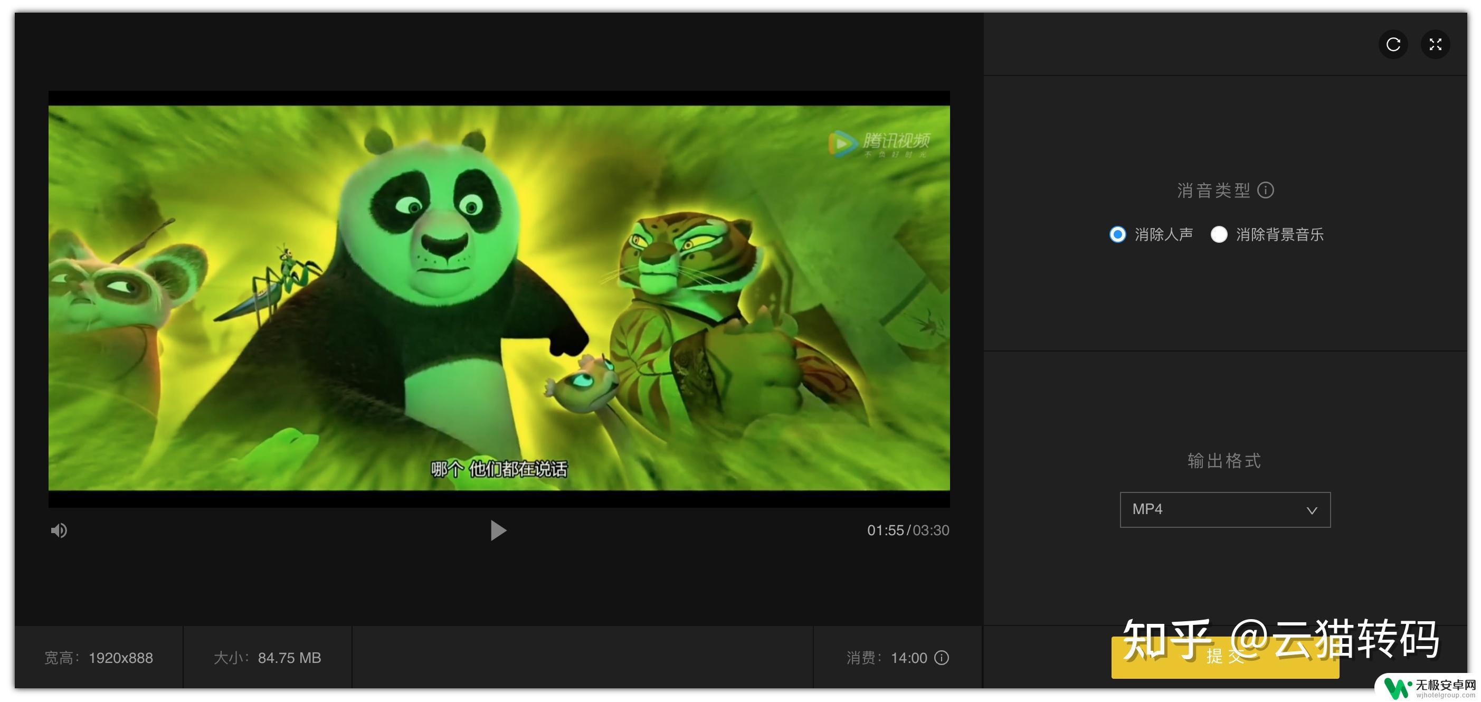Screen dimensions: 1481x702
Task: Click the refresh/reset icon
Action: coord(1392,44)
